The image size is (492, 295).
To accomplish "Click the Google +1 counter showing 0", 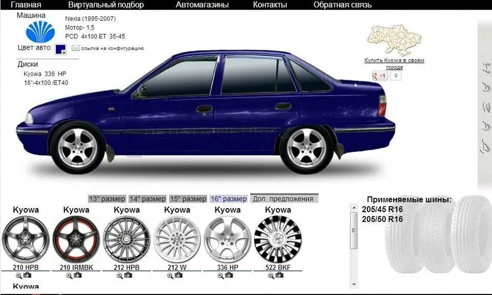I will coord(396,76).
